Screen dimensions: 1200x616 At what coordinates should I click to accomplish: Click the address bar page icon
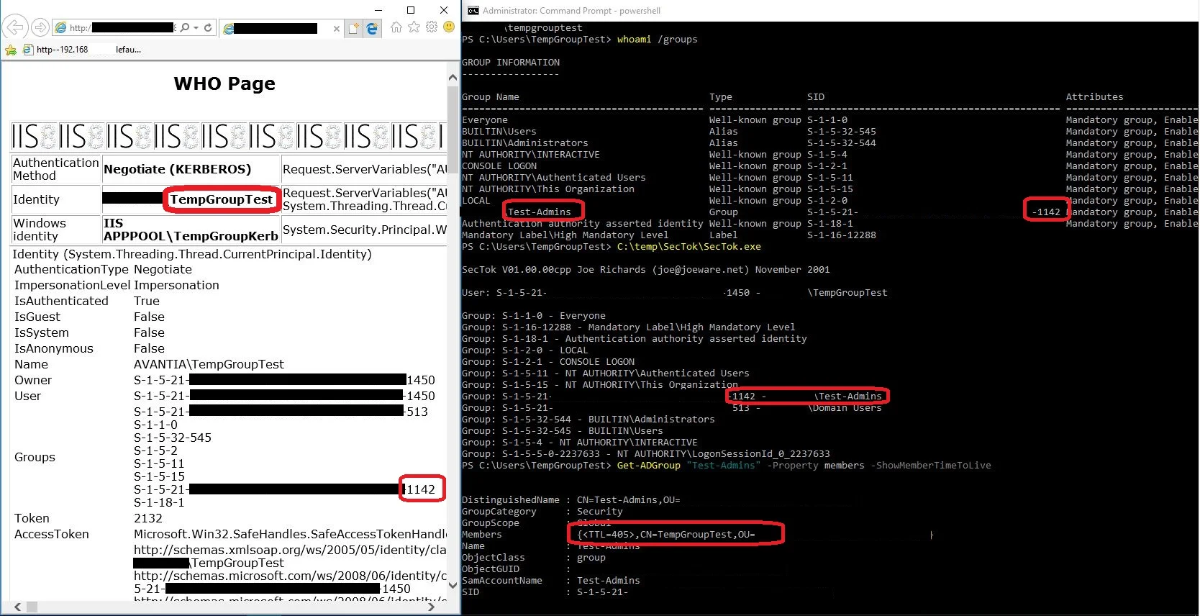tap(60, 27)
